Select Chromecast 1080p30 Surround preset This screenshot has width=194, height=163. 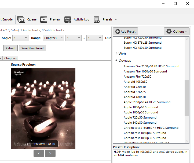[x=145, y=138]
